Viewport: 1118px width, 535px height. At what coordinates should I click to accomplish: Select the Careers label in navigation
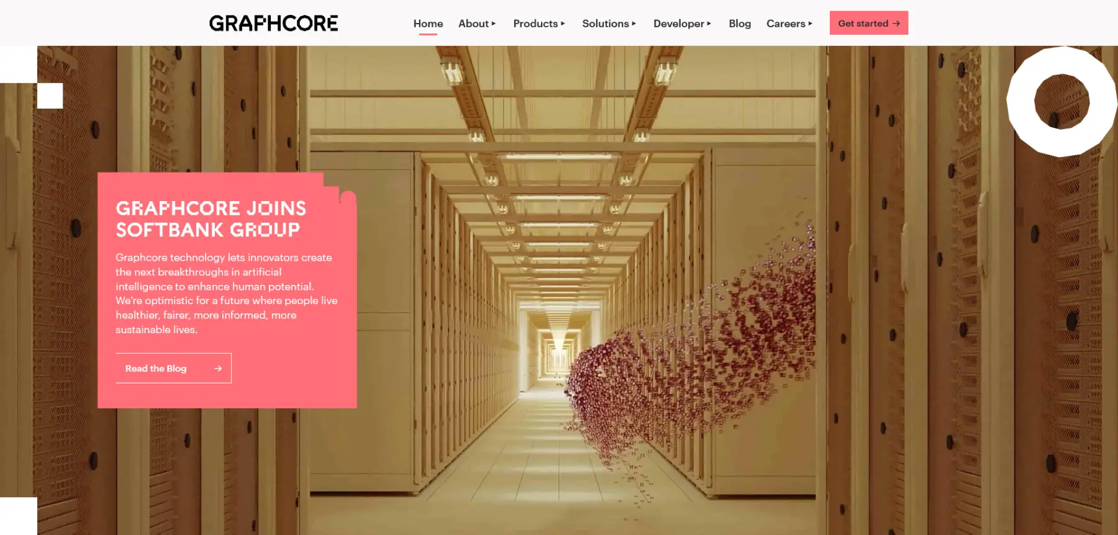click(785, 24)
